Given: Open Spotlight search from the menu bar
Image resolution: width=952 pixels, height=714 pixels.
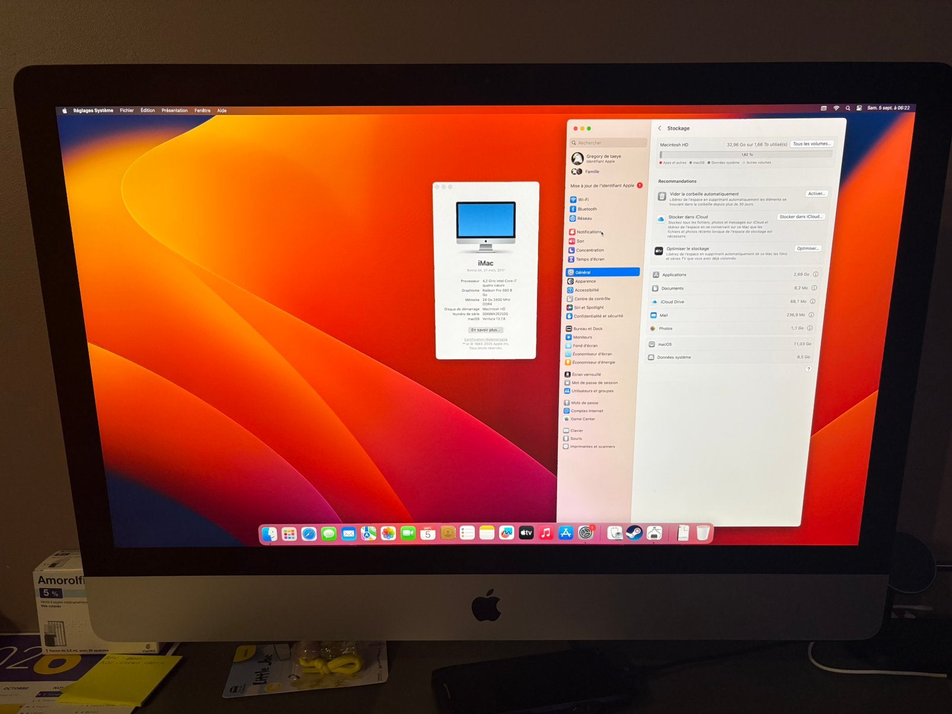Looking at the screenshot, I should pos(848,108).
